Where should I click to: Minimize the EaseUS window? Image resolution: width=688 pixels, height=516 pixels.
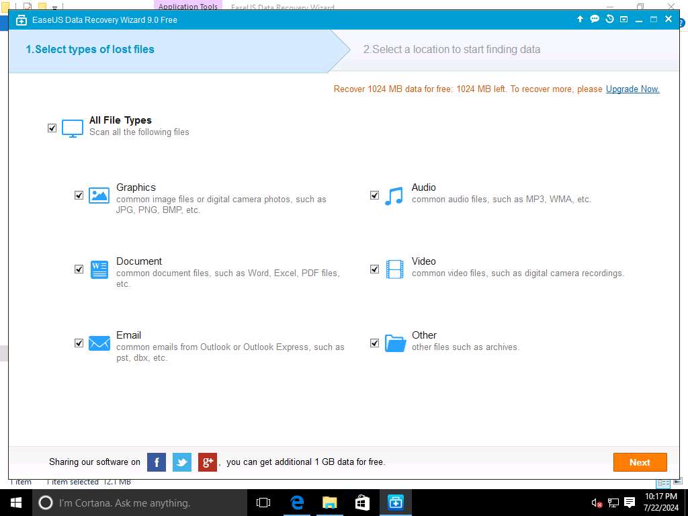pos(639,19)
